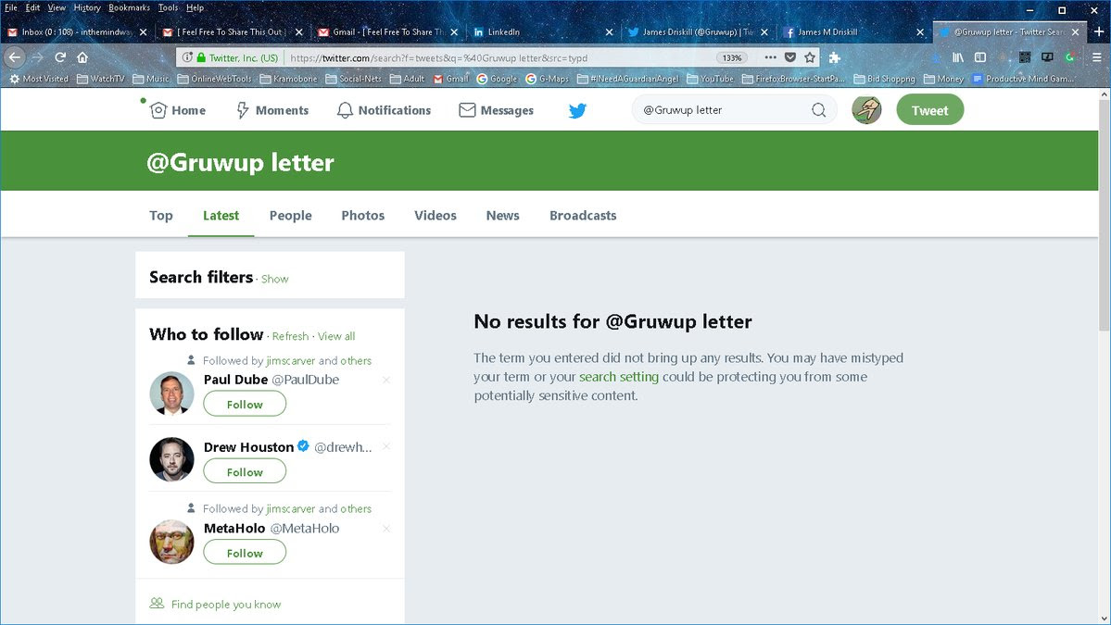Expand the WatchTV bookmark folder

(101, 79)
